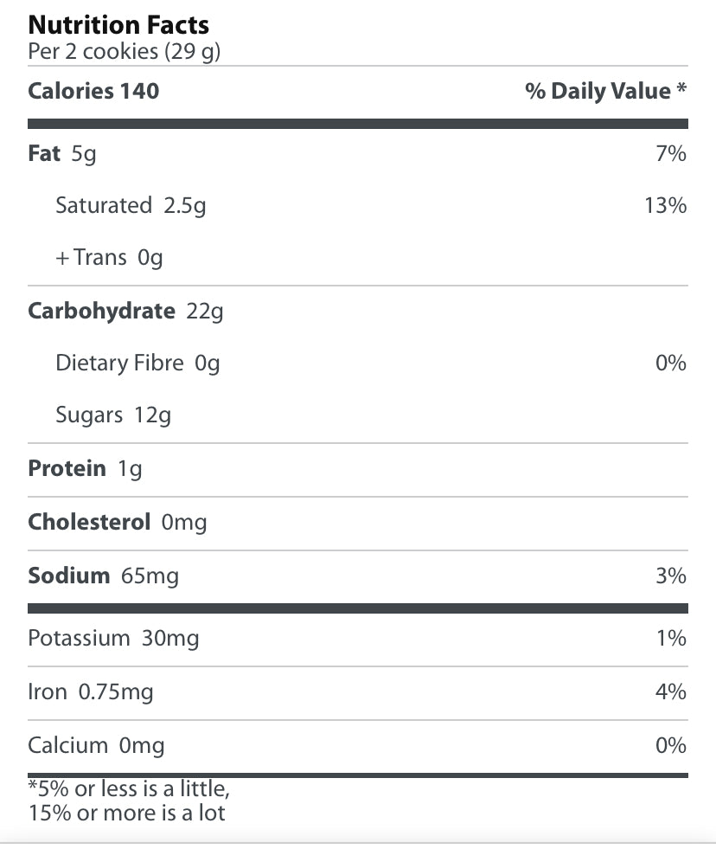The height and width of the screenshot is (849, 716).
Task: Click the Iron 0.75mg label
Action: point(91,692)
